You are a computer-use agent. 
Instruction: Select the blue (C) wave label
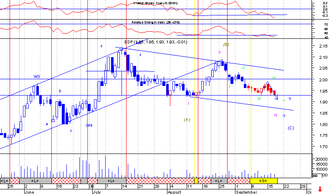pos(291,128)
